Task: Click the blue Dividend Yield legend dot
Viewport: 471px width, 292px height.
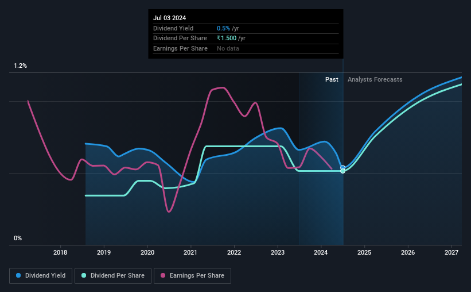Action: 18,275
